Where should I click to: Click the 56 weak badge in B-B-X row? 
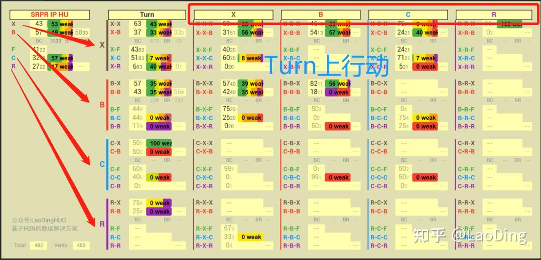338,84
